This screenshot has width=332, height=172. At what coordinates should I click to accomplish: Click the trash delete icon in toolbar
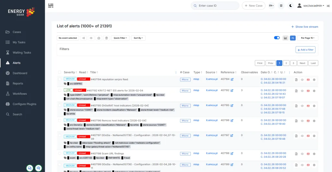pyautogui.click(x=106, y=38)
